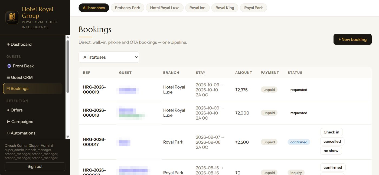Click booking reference HRG-2026-000018

[94, 113]
